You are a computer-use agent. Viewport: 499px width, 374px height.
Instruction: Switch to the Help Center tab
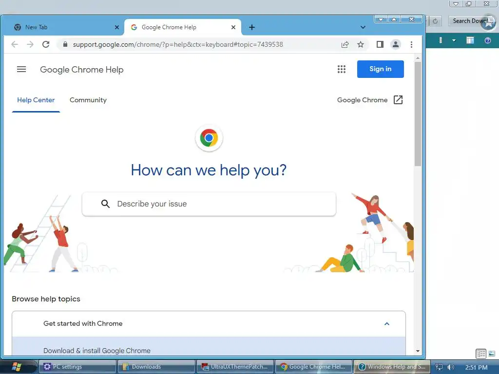pos(36,100)
